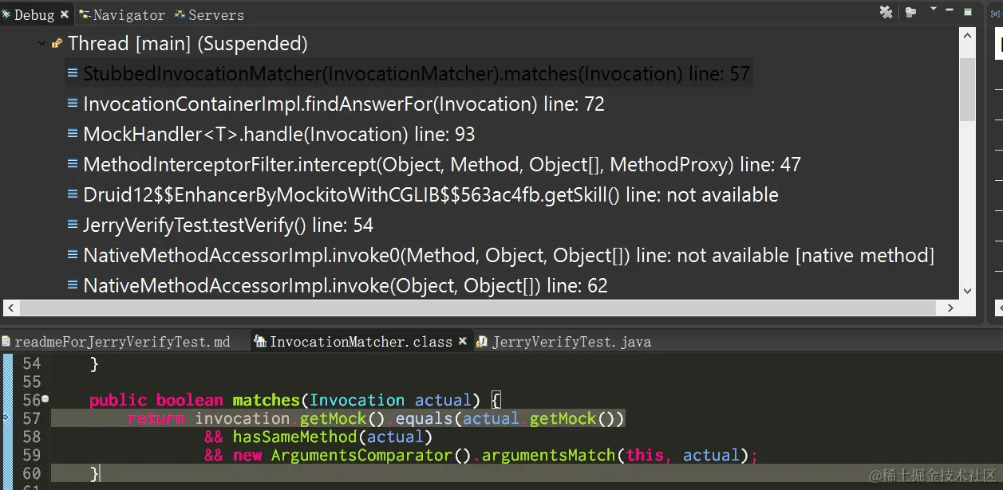Click the return keyword on line 57
The image size is (1003, 490).
(x=156, y=418)
